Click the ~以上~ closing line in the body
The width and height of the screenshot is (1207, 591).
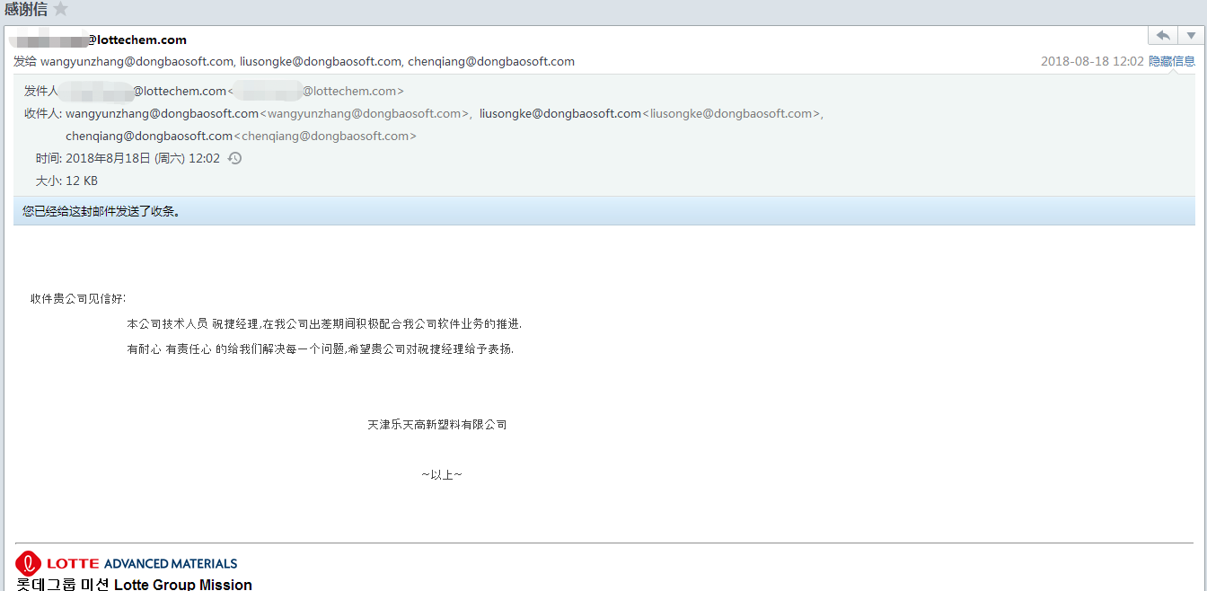(442, 474)
